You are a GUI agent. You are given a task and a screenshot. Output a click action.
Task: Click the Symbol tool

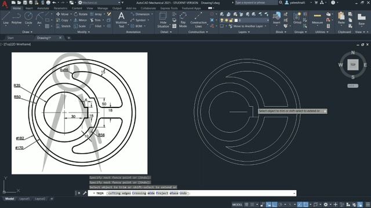(x=139, y=20)
